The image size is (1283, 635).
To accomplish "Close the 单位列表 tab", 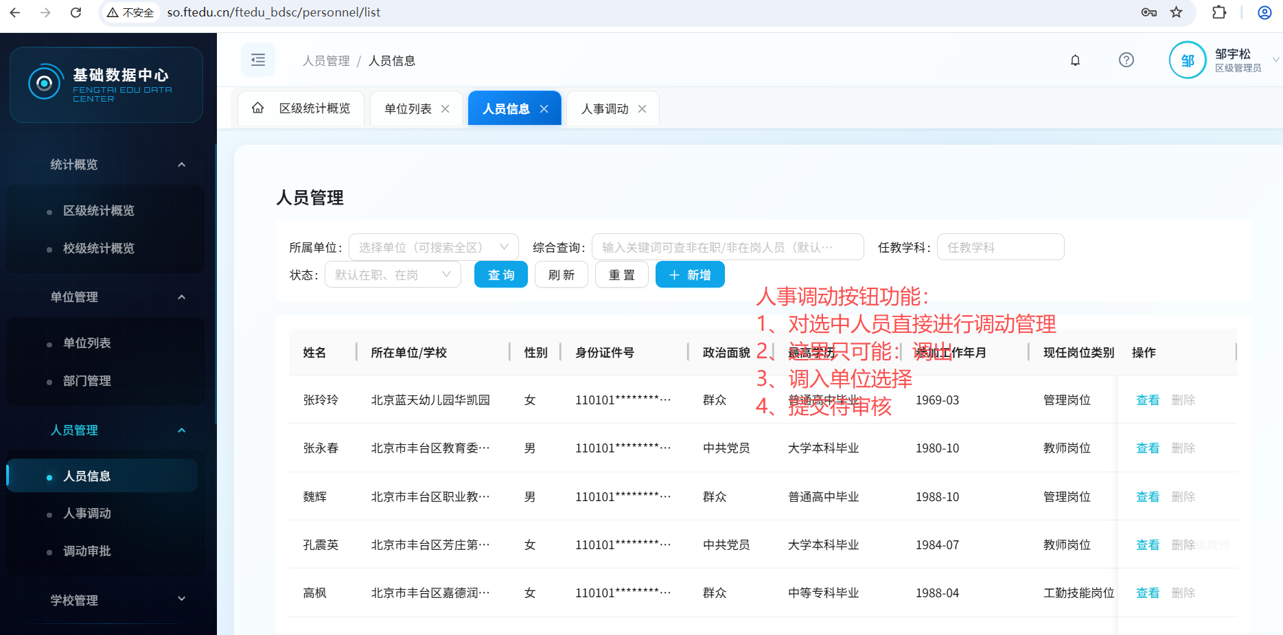I will [x=445, y=109].
